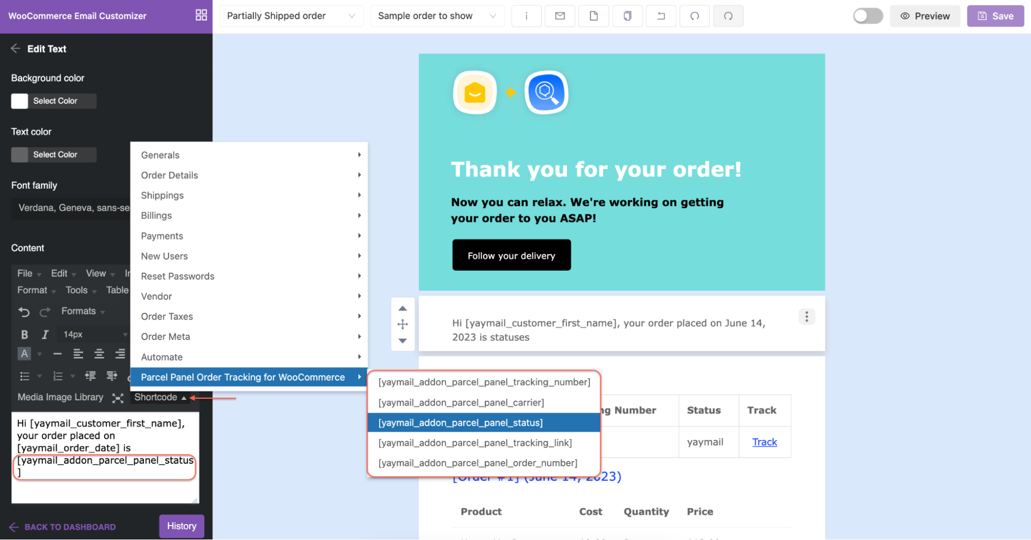
Task: Insert a numbered list in editor
Action: [x=58, y=376]
